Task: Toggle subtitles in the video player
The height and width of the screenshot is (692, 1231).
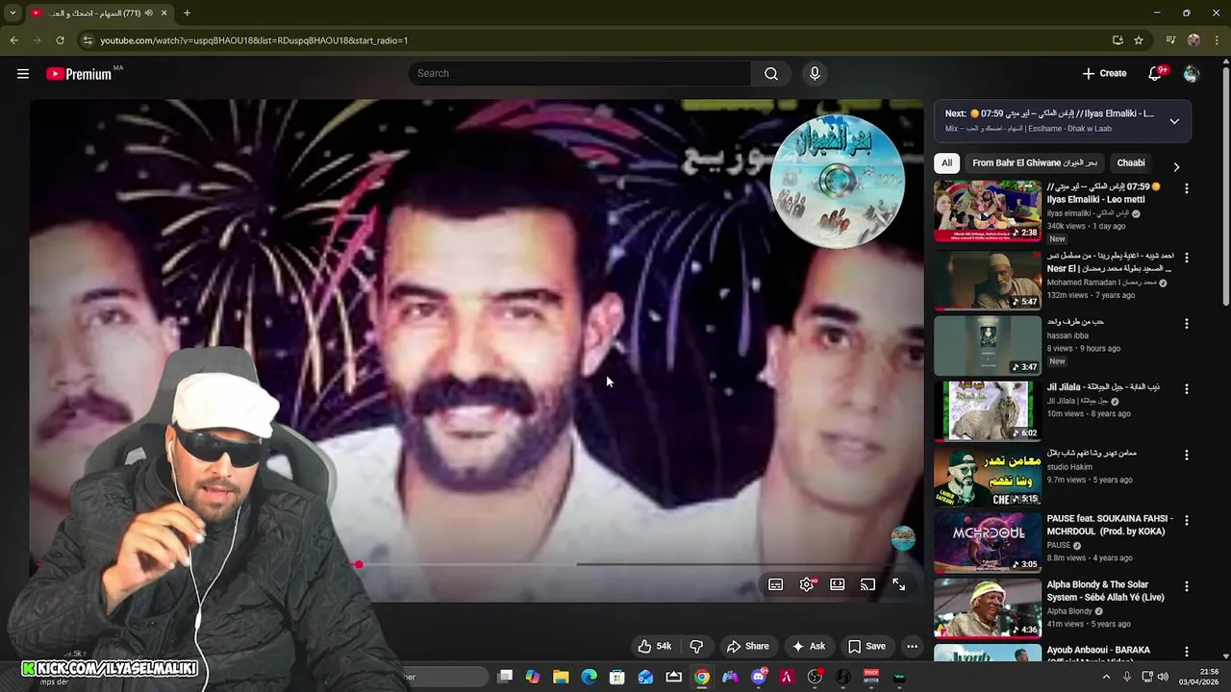Action: (776, 584)
